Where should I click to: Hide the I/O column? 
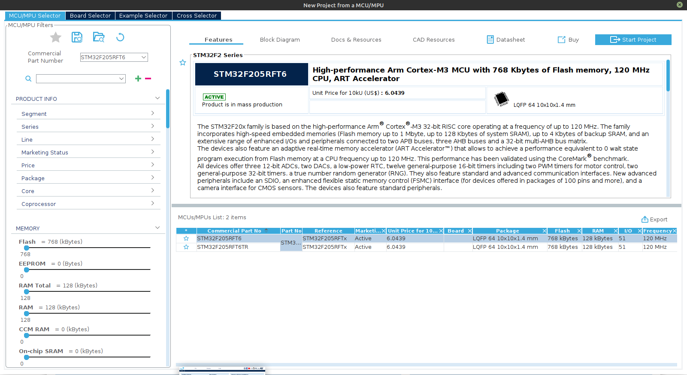[x=640, y=231]
